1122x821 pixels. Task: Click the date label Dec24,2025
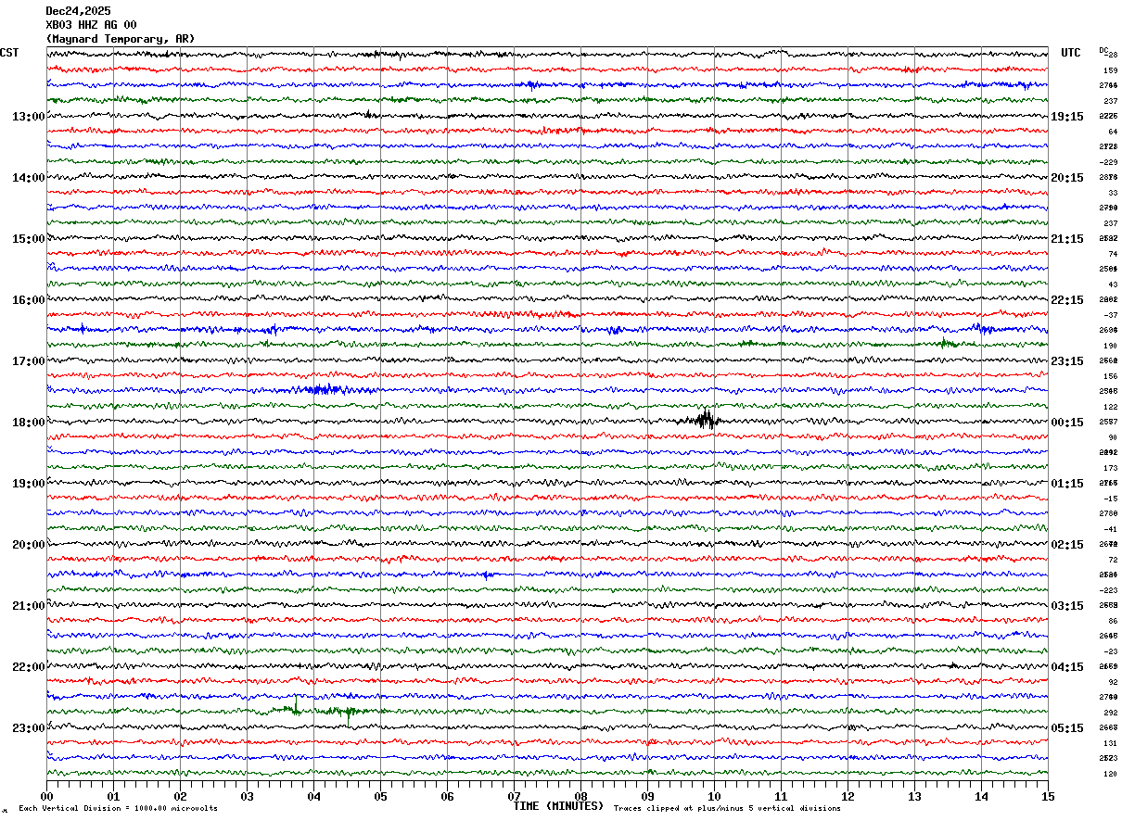(78, 11)
